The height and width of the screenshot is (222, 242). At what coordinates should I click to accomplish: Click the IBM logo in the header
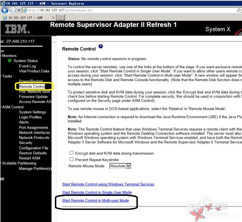click(17, 29)
